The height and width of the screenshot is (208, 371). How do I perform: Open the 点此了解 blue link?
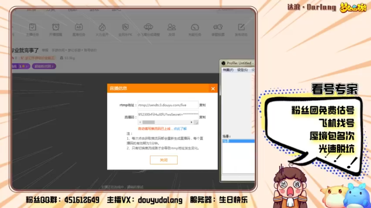[180, 129]
